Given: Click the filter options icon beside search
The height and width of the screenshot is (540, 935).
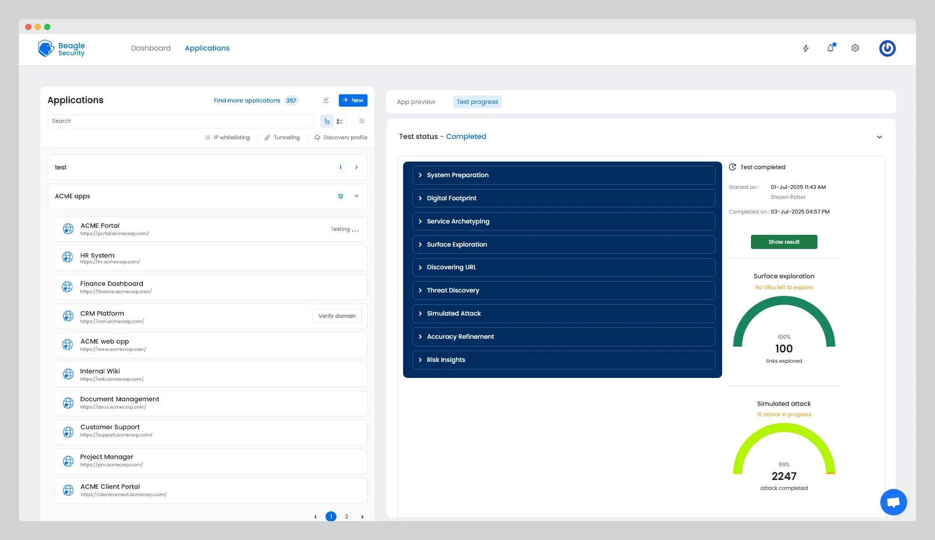Looking at the screenshot, I should coord(362,121).
